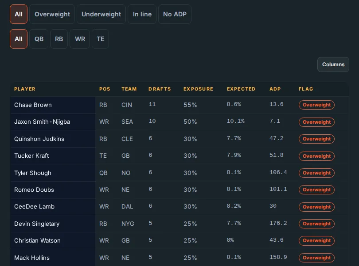
Task: Open the Columns chooser
Action: click(x=333, y=65)
